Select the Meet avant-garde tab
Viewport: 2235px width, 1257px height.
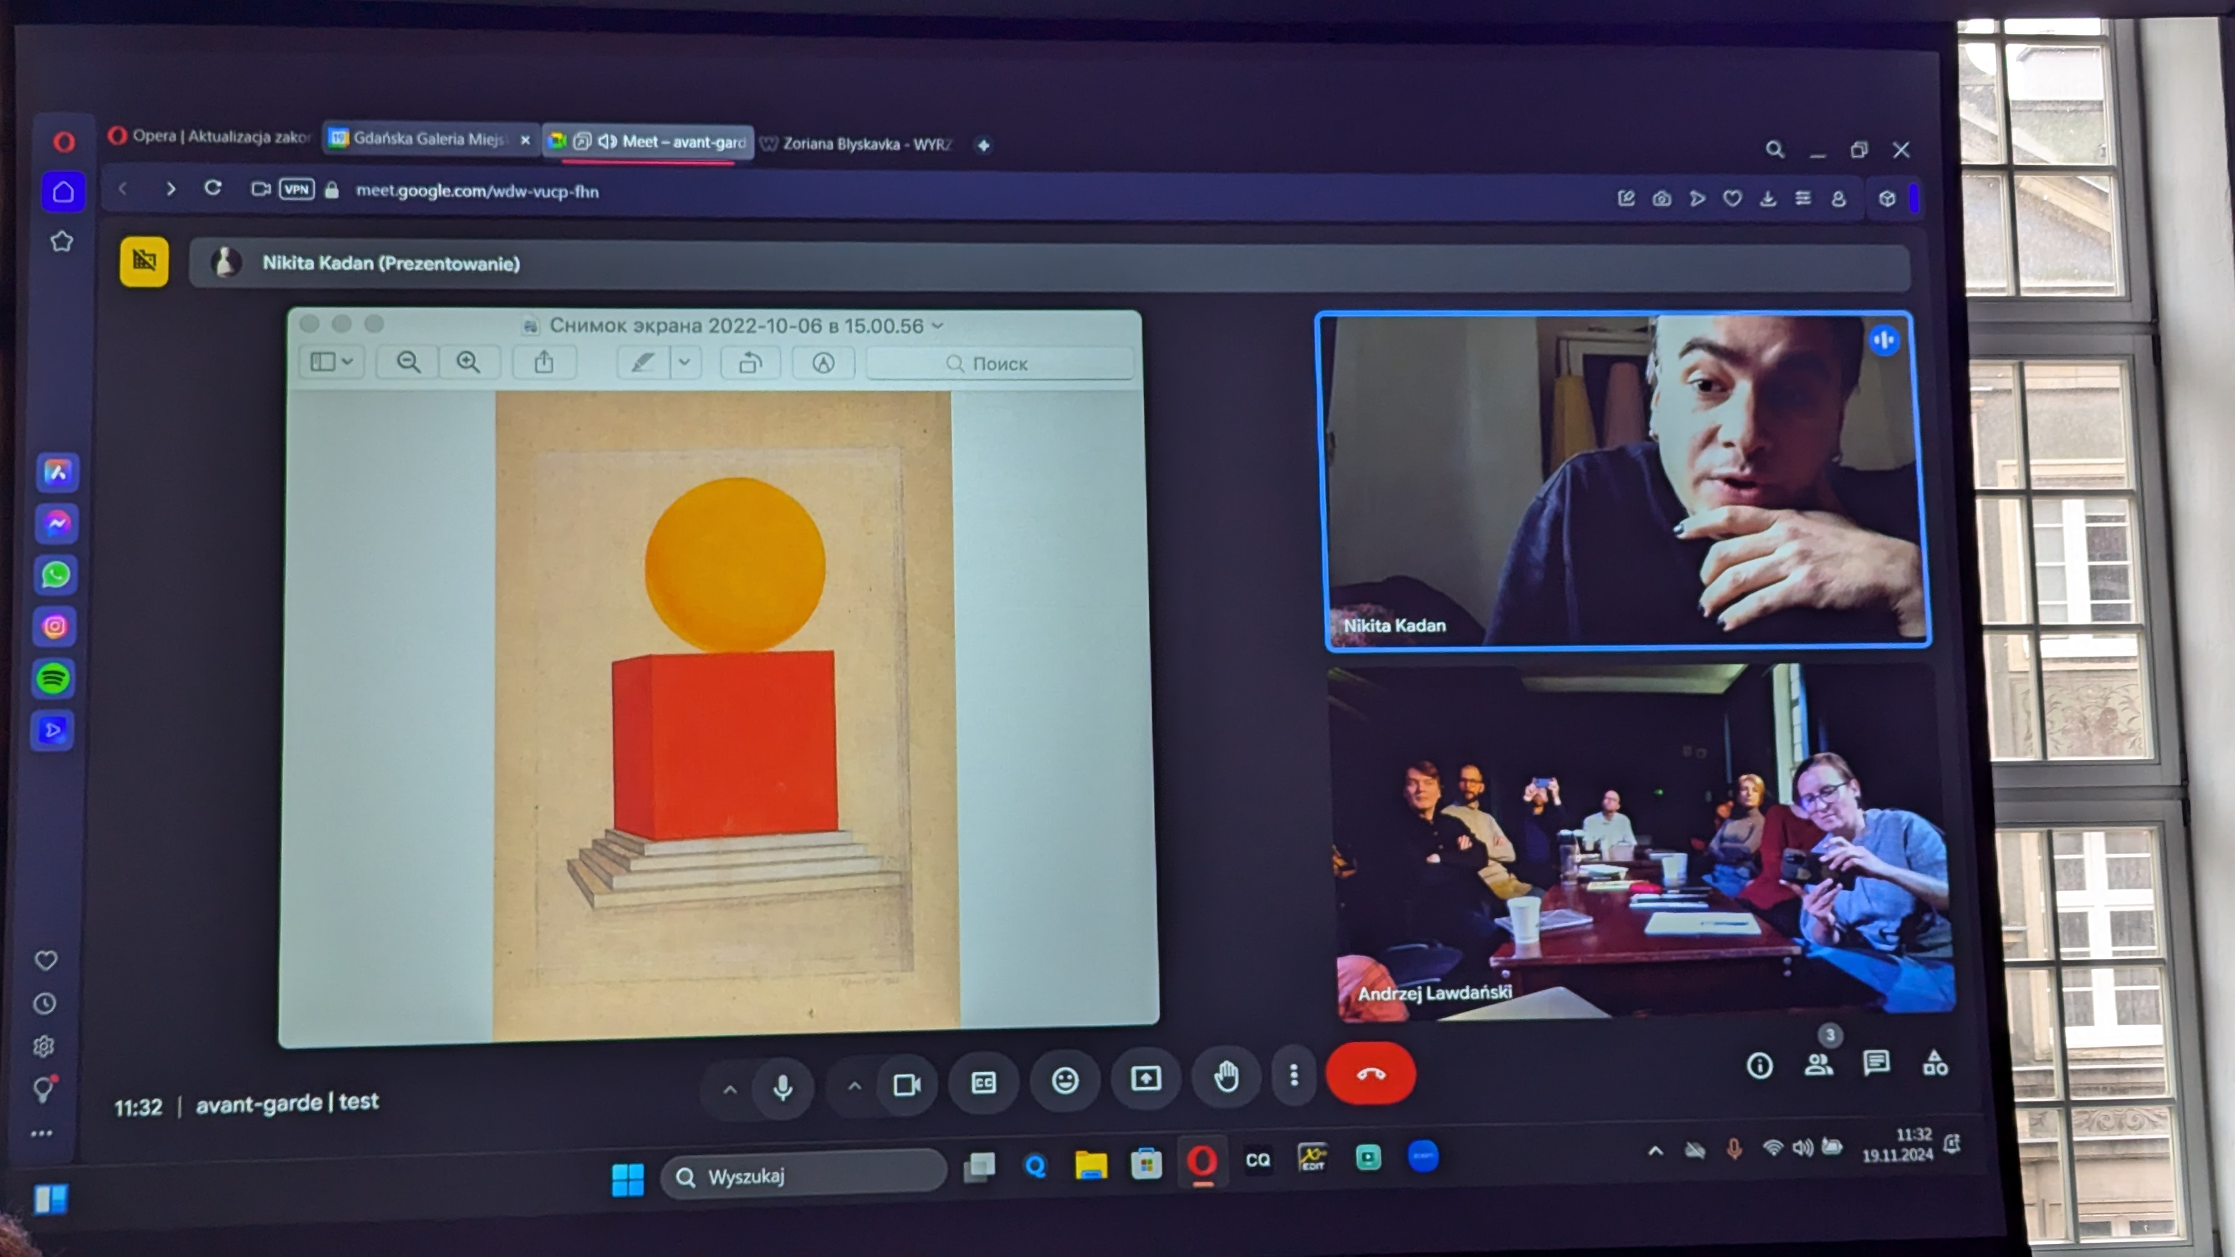click(648, 141)
